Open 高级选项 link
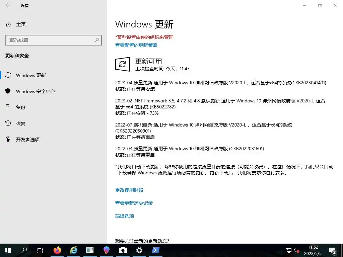 coord(125,216)
